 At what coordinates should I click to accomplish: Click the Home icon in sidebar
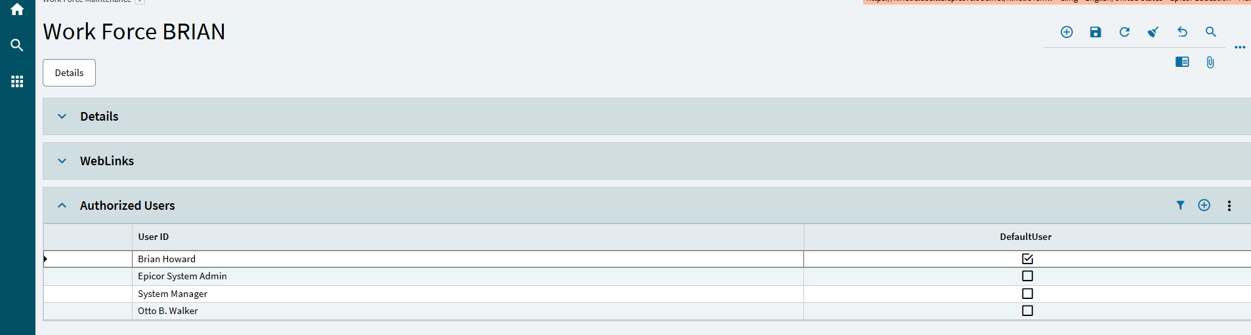(x=17, y=9)
